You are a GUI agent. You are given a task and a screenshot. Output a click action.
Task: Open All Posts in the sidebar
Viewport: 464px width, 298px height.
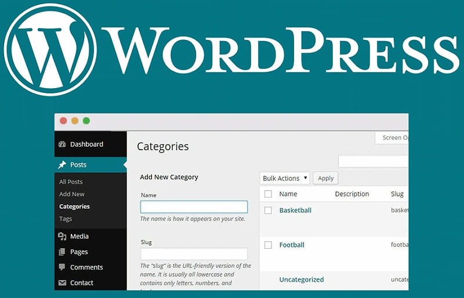(71, 181)
